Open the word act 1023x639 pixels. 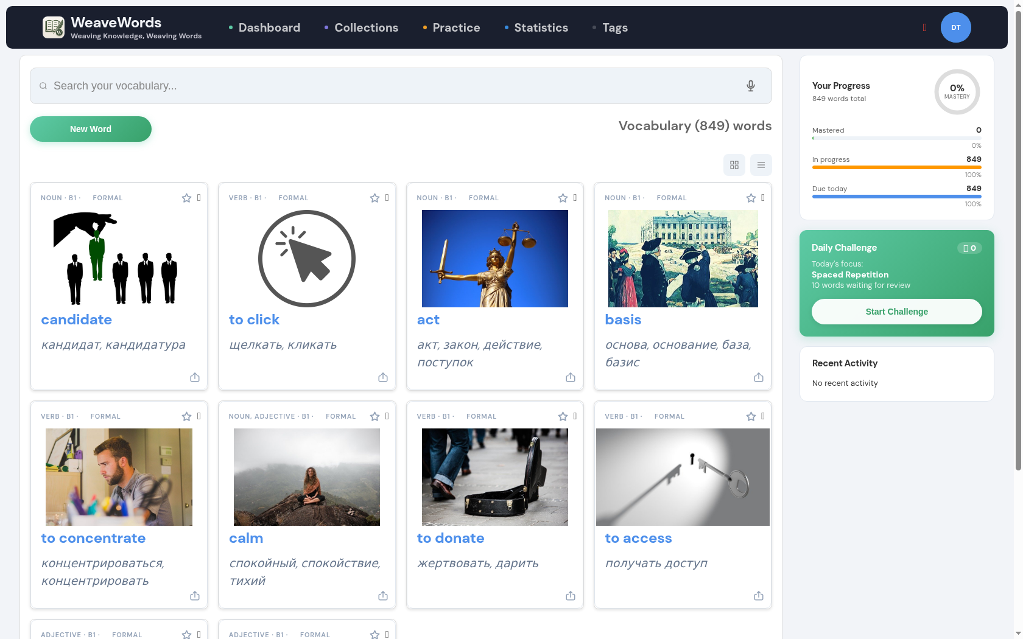[428, 319]
